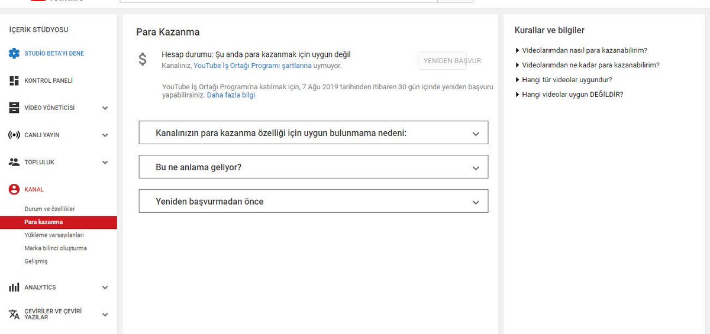
Task: Click the 'Hesap durumu' status text
Action: pos(256,54)
